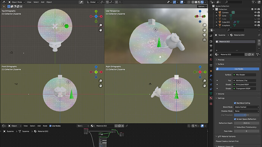Hide the Camera object in viewport
The height and width of the screenshot is (147, 262).
tap(255, 13)
